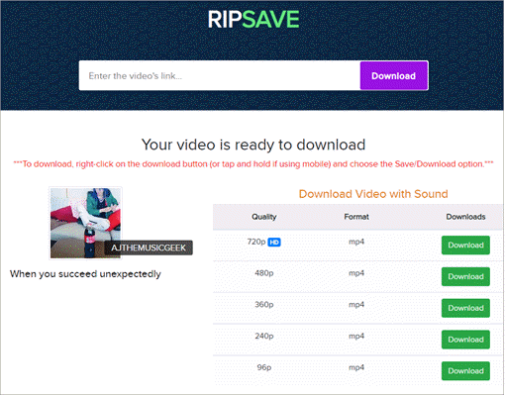This screenshot has height=396, width=505.
Task: Click the 480p quality cell
Action: coord(264,273)
